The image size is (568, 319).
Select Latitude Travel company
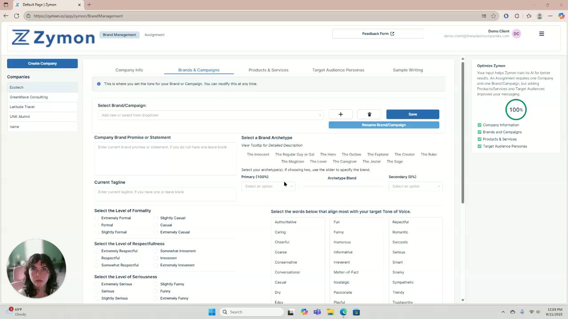pos(42,107)
